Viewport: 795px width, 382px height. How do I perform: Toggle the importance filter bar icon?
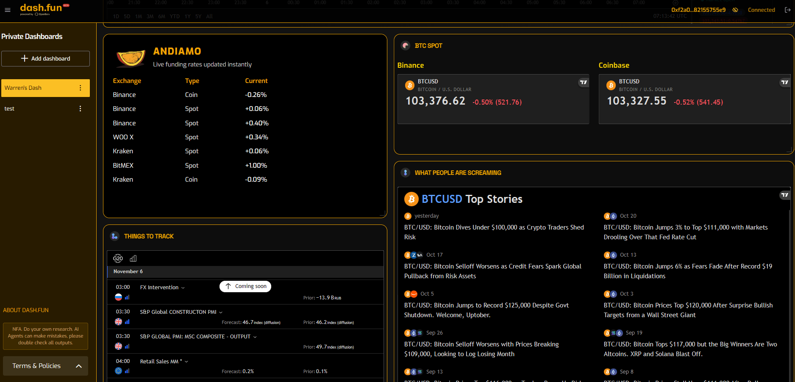pyautogui.click(x=133, y=258)
